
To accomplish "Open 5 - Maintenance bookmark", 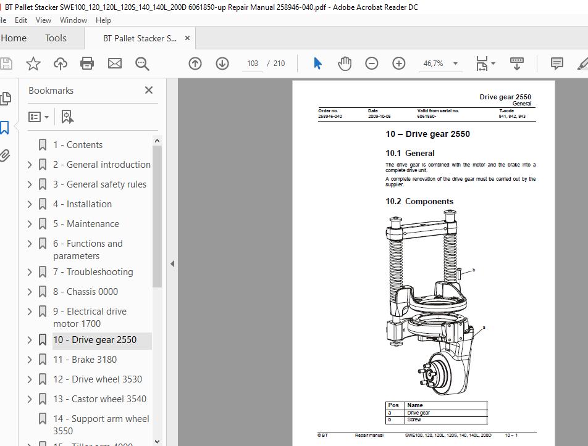I will click(x=86, y=224).
